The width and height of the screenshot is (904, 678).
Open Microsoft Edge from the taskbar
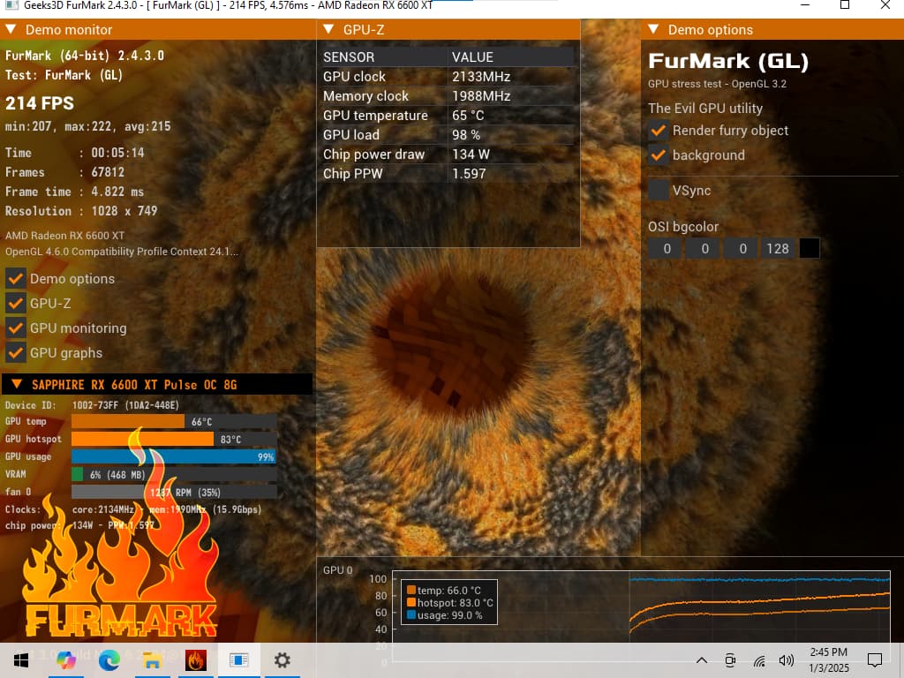tap(109, 659)
